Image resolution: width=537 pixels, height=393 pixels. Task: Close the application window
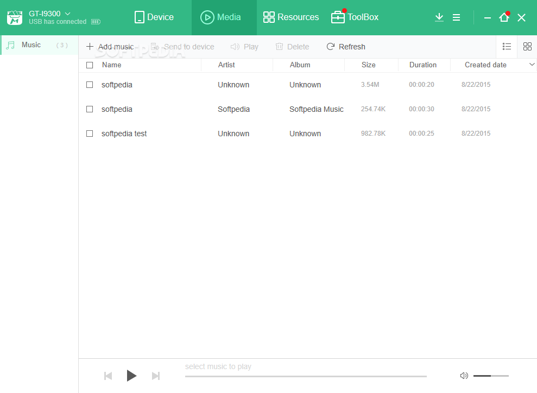(521, 17)
